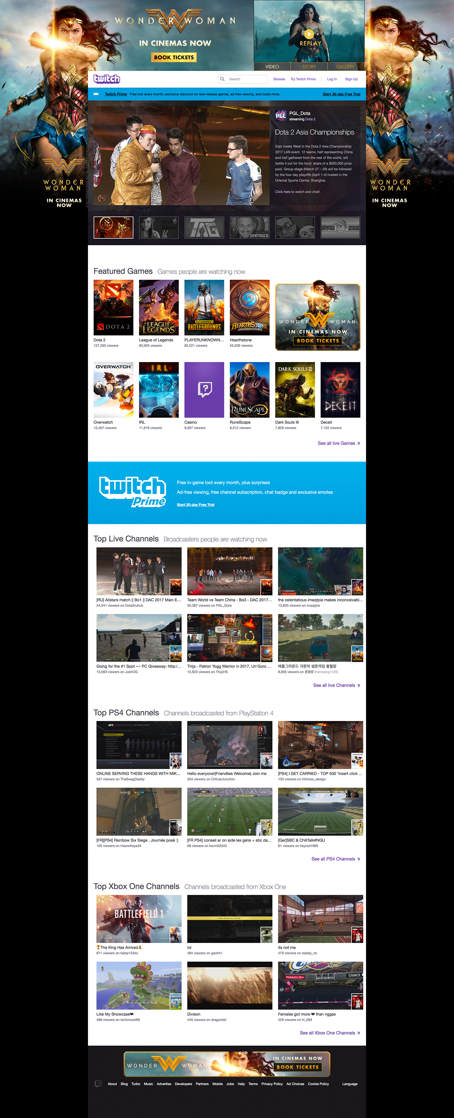Click Ad Choices in the footer

click(295, 1084)
